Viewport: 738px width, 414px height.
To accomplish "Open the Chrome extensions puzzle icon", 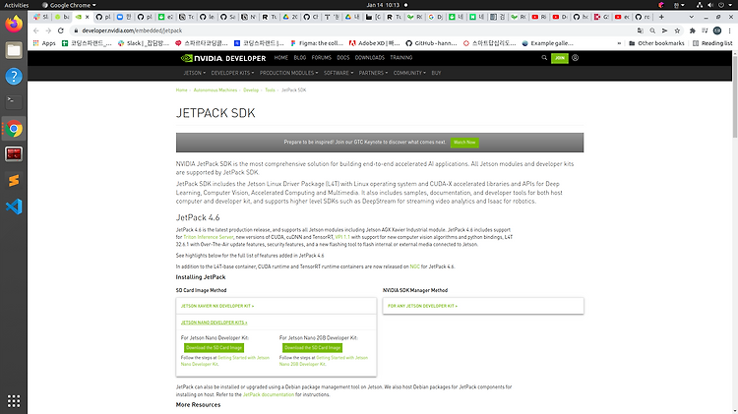I will [x=693, y=30].
